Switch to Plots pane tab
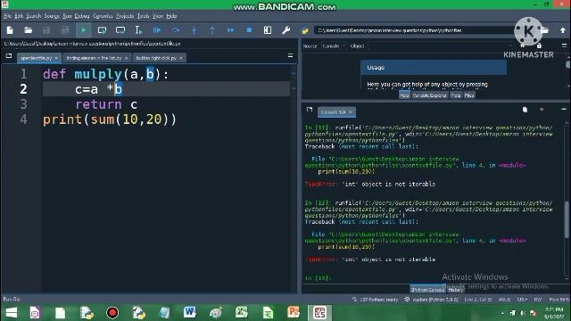Viewport: 571px width, 321px height. [456, 95]
